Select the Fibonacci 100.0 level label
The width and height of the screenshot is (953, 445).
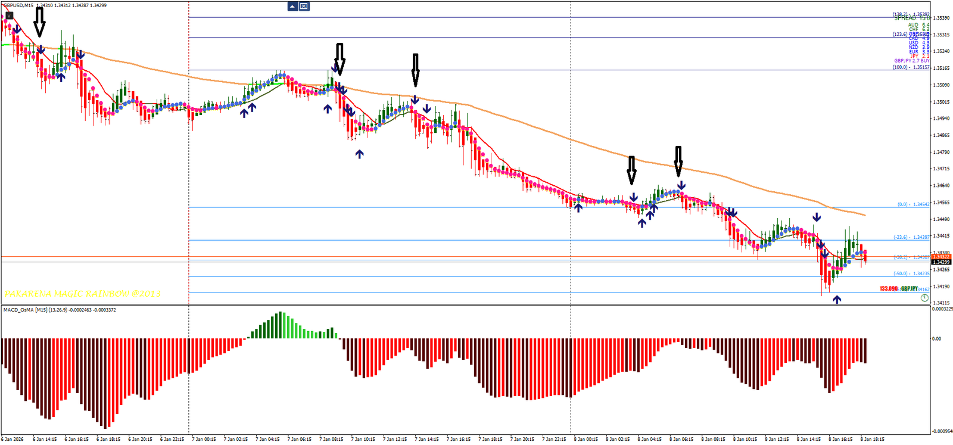911,67
